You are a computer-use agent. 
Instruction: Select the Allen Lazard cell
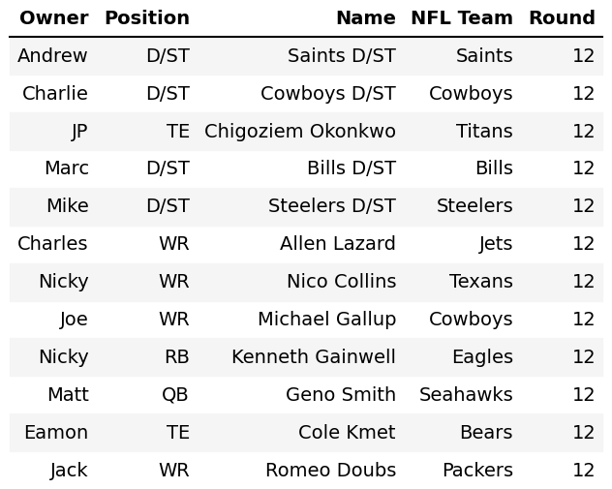(x=337, y=244)
